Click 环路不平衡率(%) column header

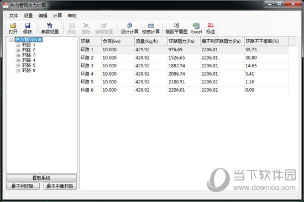[266, 41]
